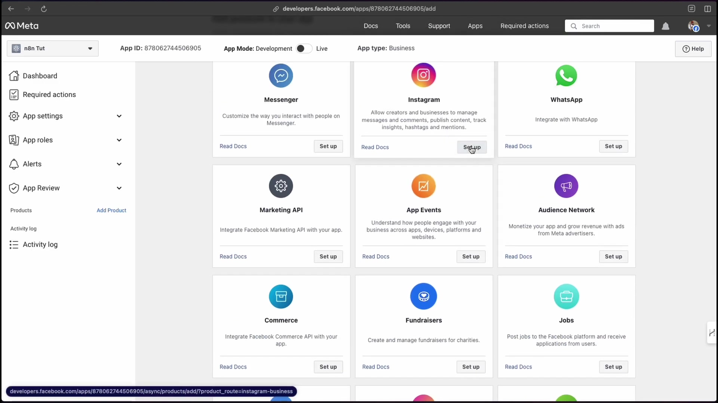The image size is (718, 403).
Task: Click the search magnifier icon
Action: [574, 26]
